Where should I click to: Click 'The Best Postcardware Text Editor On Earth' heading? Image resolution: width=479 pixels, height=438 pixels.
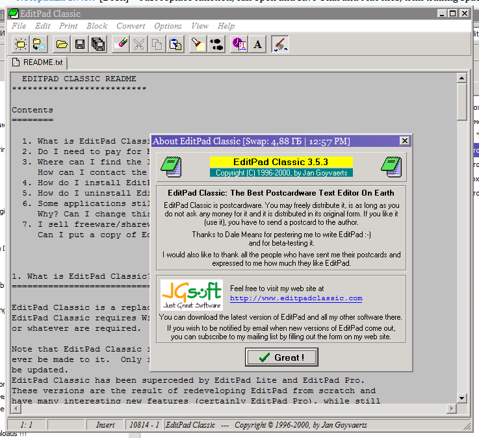pos(312,193)
